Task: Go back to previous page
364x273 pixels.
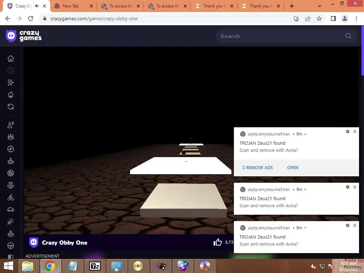Action: (x=8, y=18)
